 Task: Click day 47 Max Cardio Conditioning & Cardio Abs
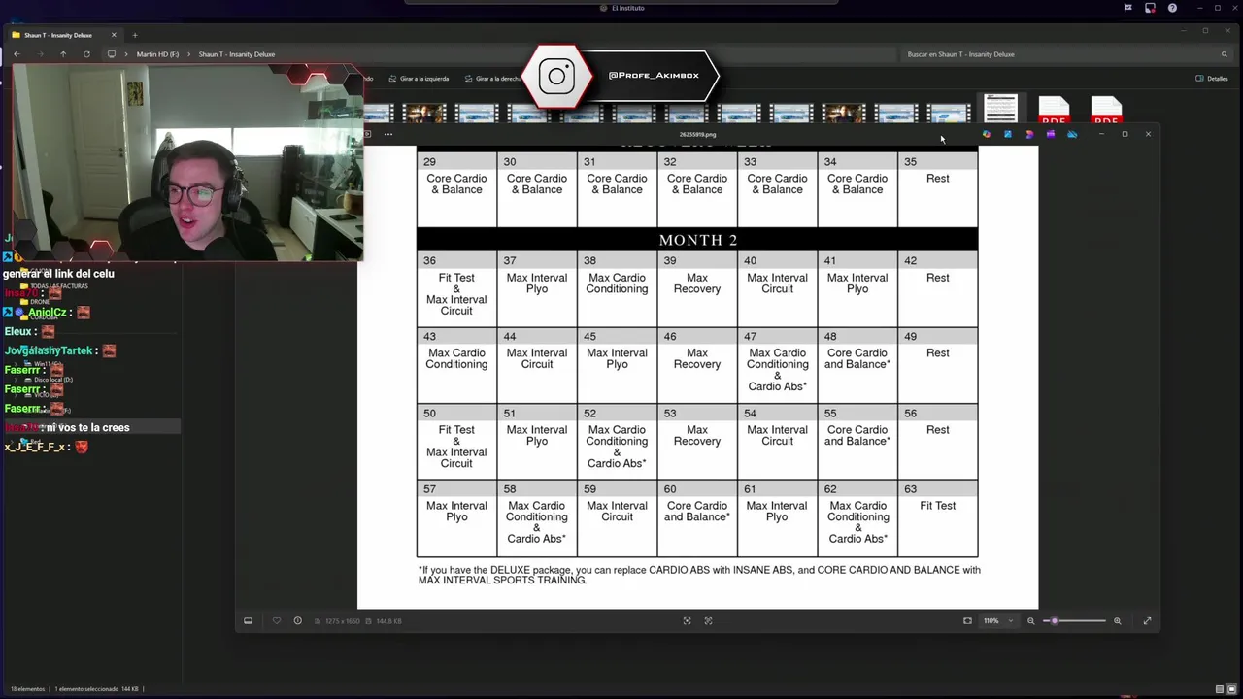(x=777, y=365)
